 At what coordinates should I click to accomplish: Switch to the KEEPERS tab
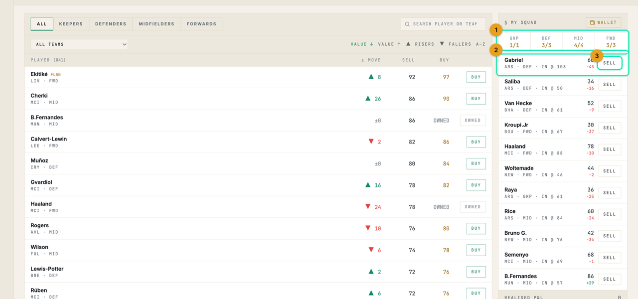(71, 24)
